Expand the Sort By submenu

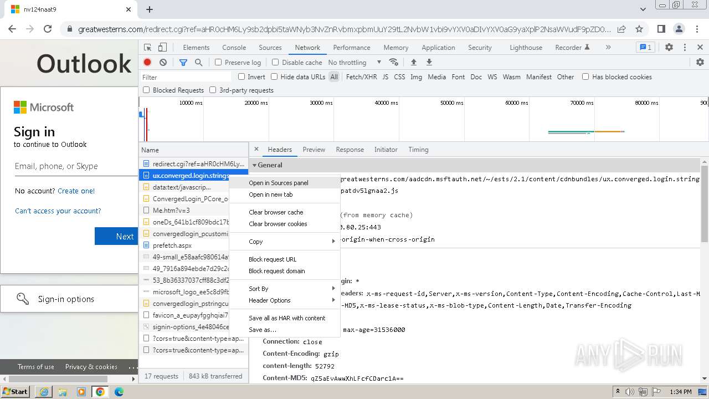[x=285, y=289]
